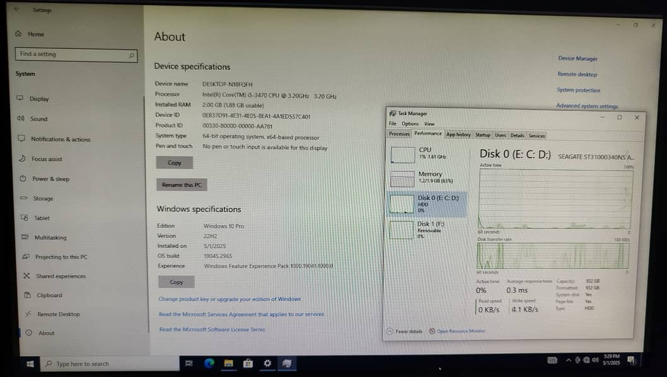
Task: Switch to the Processes tab
Action: [x=399, y=133]
